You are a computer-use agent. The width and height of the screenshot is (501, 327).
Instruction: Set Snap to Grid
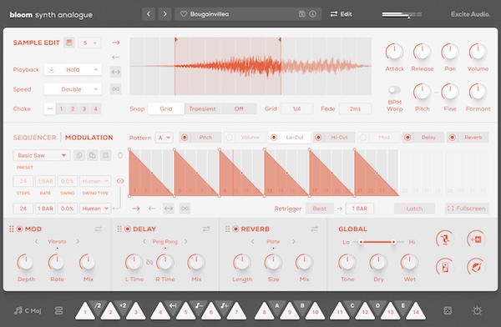coord(166,109)
